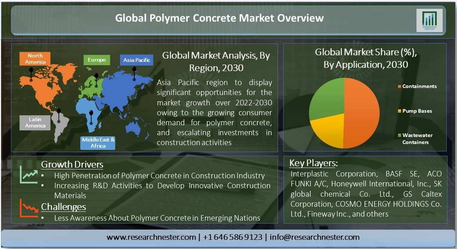Select the Middle East & Africa label
The height and width of the screenshot is (249, 457).
[x=98, y=143]
